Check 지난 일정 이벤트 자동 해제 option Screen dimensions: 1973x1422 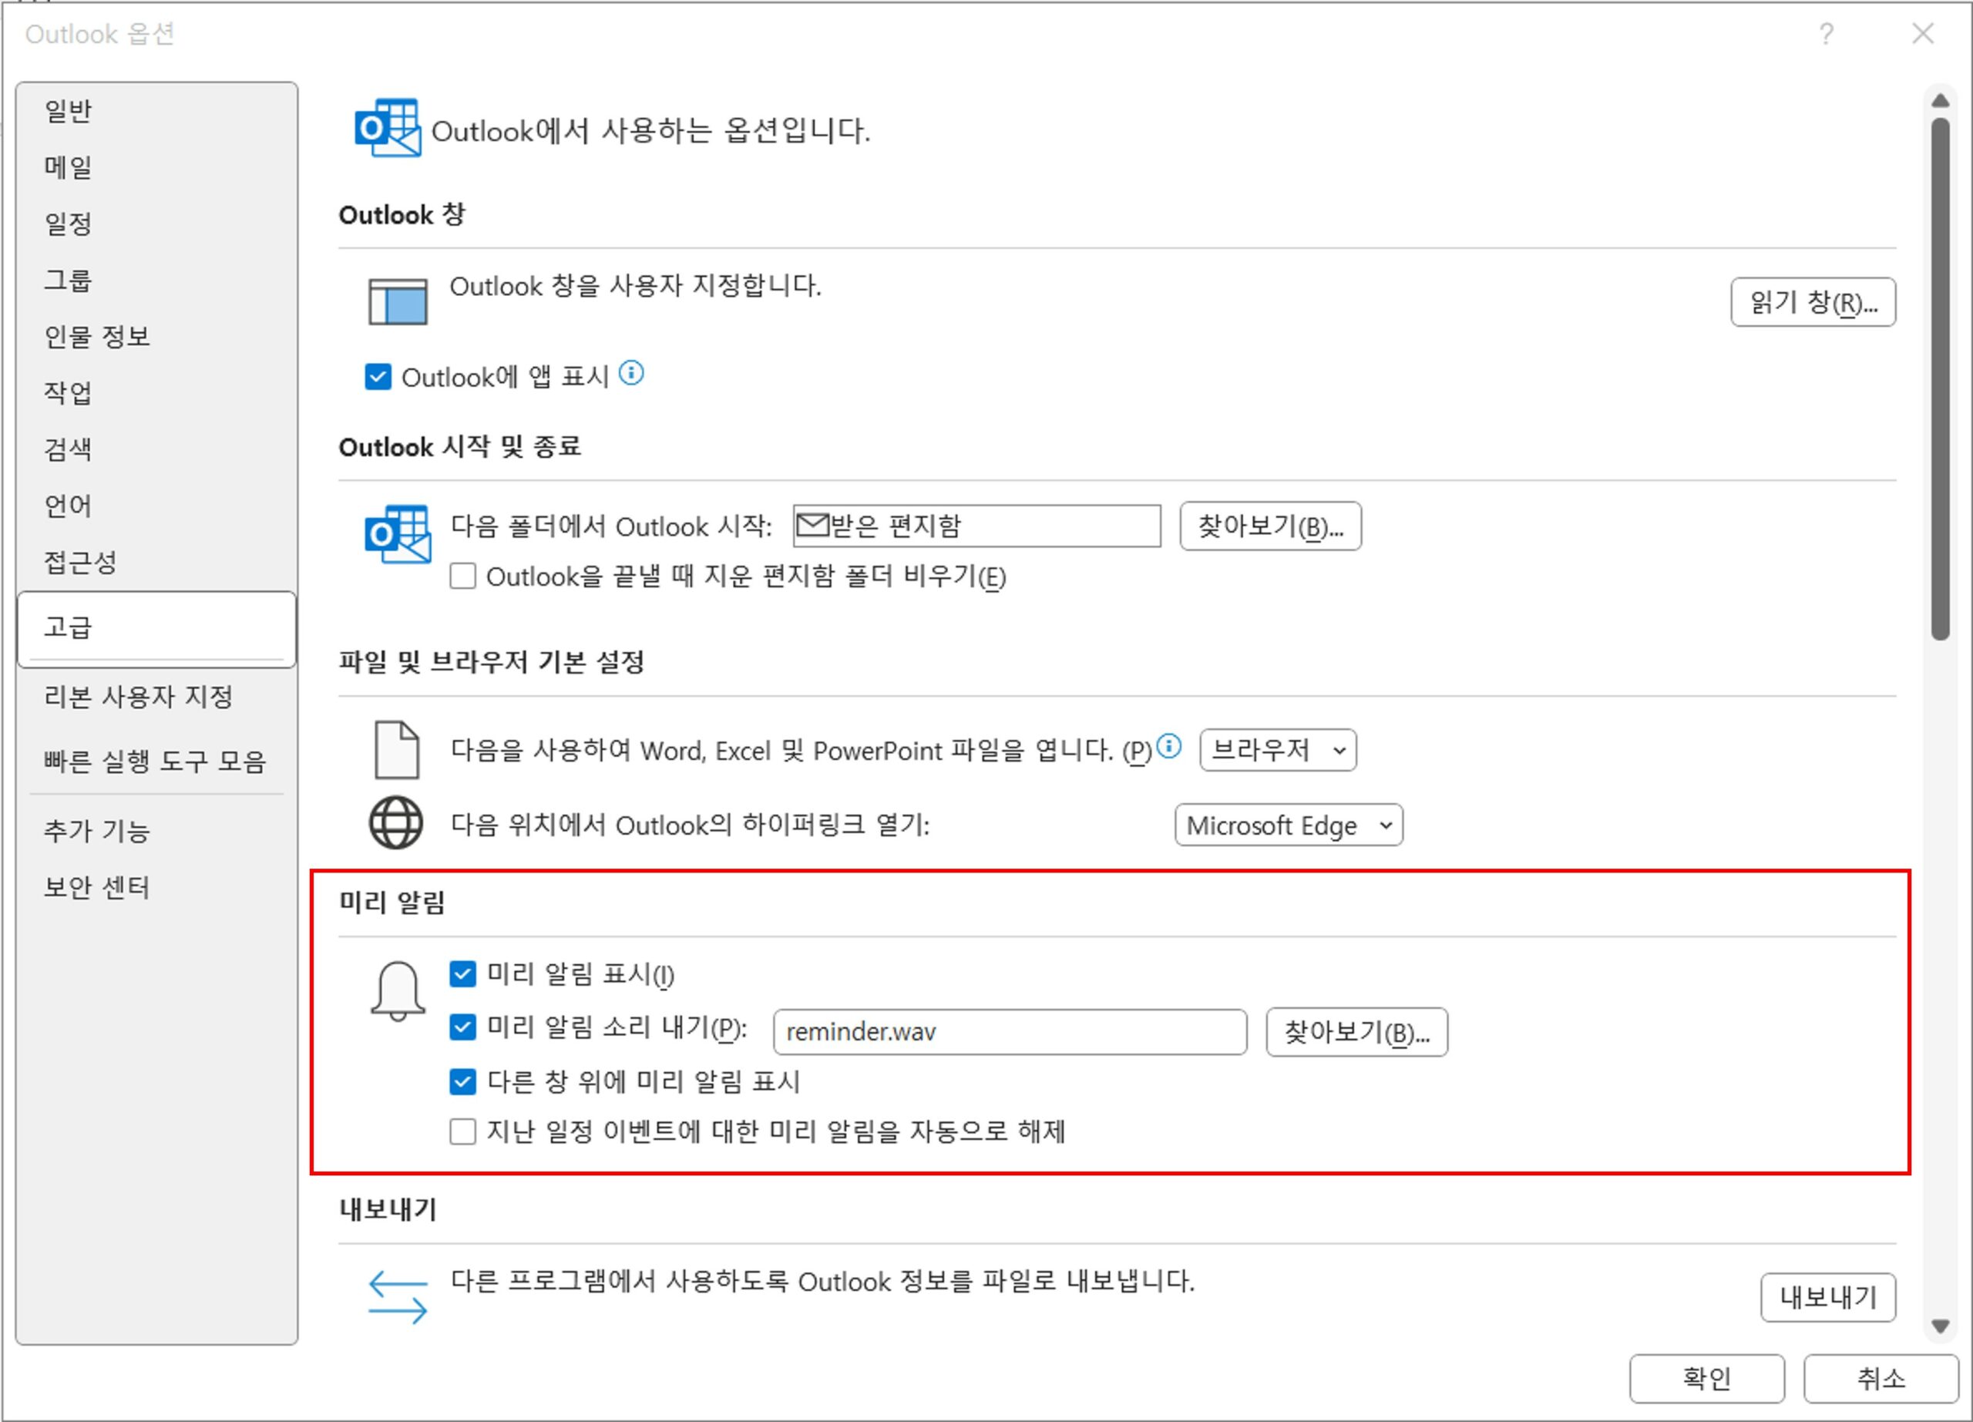pos(462,1131)
